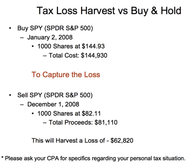This screenshot has width=188, height=163.
Task: Click the orange To Capture the Loss heading
Action: coord(66,75)
